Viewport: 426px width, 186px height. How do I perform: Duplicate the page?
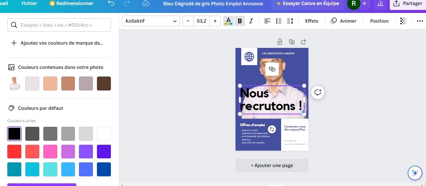(292, 42)
